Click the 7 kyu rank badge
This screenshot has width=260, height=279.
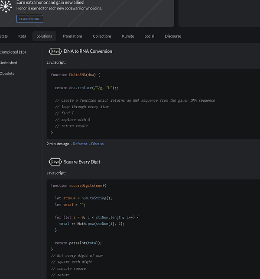pos(55,162)
